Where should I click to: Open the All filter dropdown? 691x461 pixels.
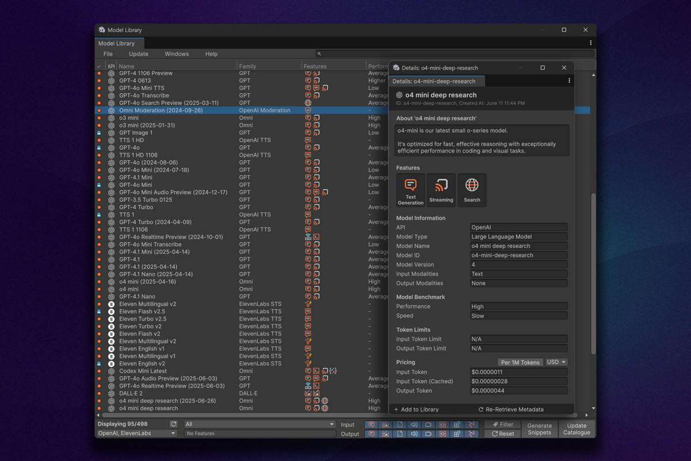click(259, 424)
